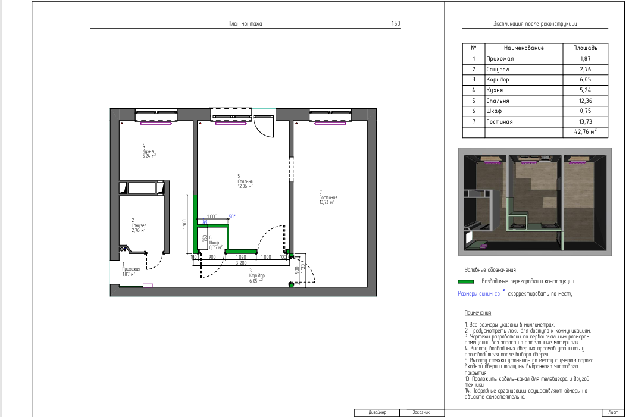Click the 'Прихожая 1,87 м²' label on the plan
The height and width of the screenshot is (417, 632).
click(x=131, y=269)
